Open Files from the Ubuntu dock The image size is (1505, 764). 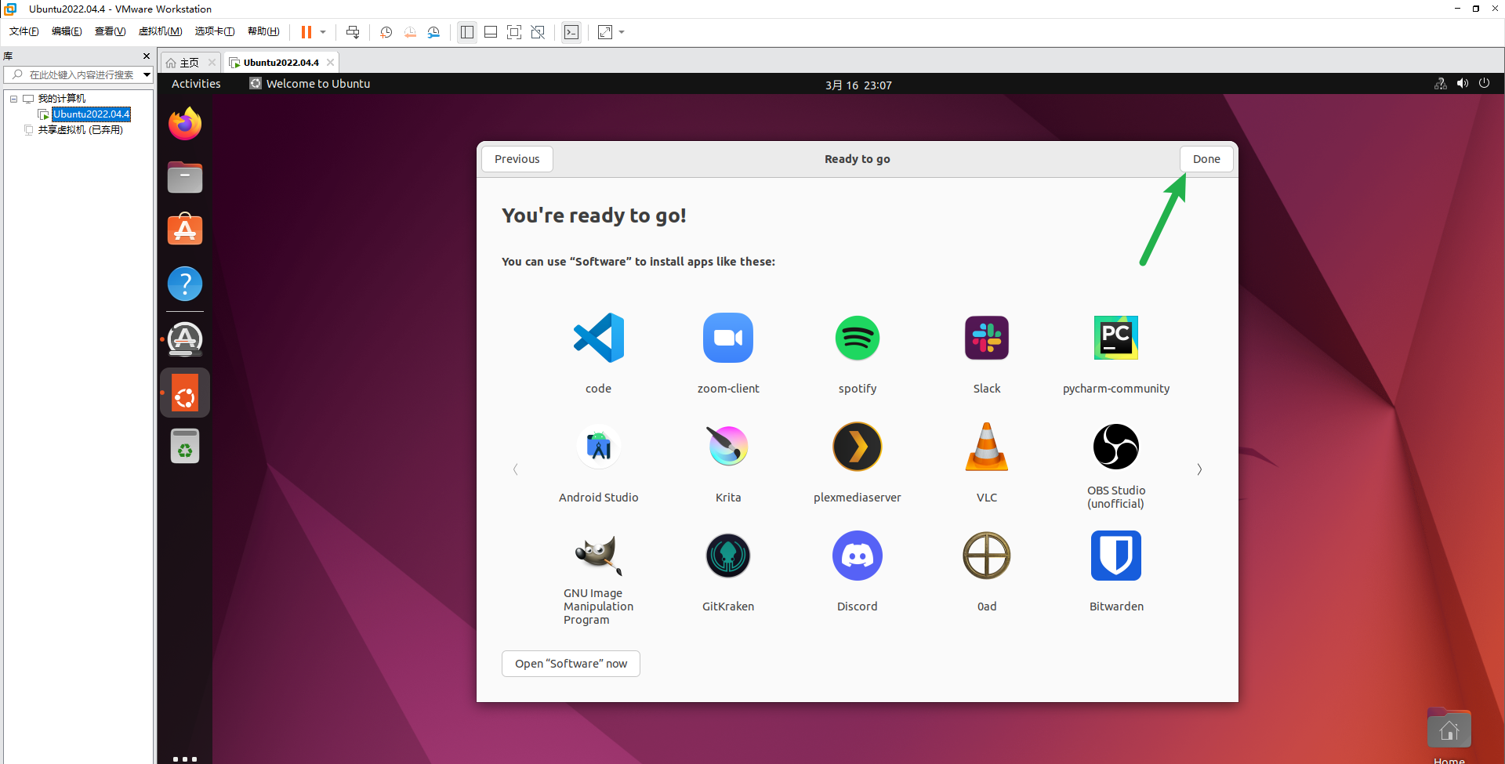[185, 177]
